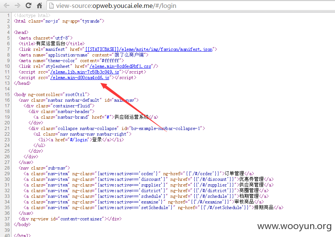Click the closing body tag line

pyautogui.click(x=22, y=225)
